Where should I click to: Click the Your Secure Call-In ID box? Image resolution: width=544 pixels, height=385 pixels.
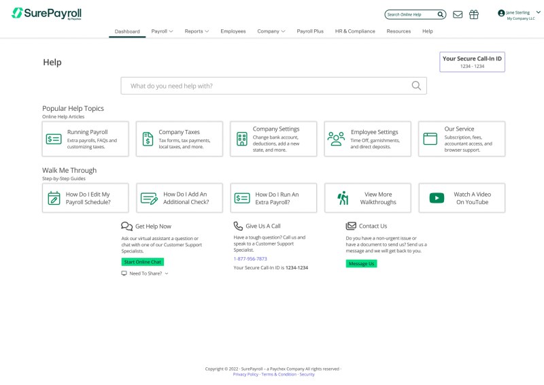(472, 62)
